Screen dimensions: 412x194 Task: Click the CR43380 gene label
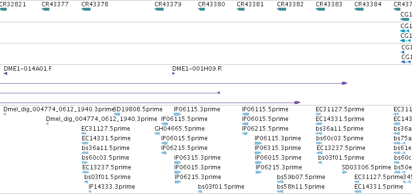(212, 4)
